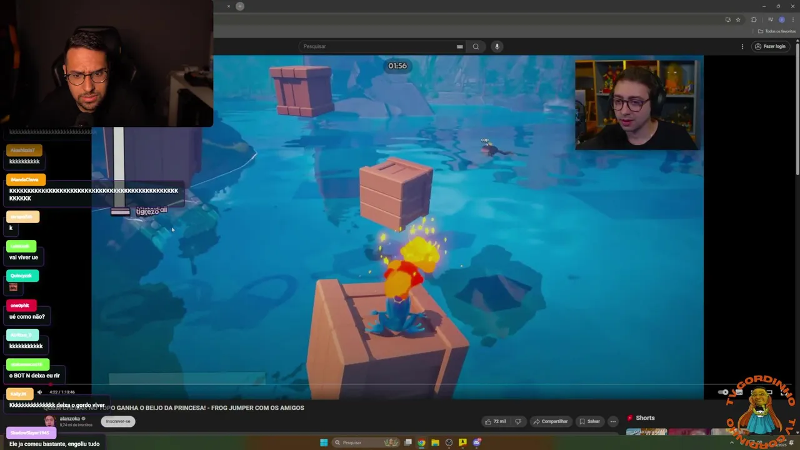This screenshot has width=800, height=450.
Task: Click the Shorts section heading
Action: pos(645,418)
